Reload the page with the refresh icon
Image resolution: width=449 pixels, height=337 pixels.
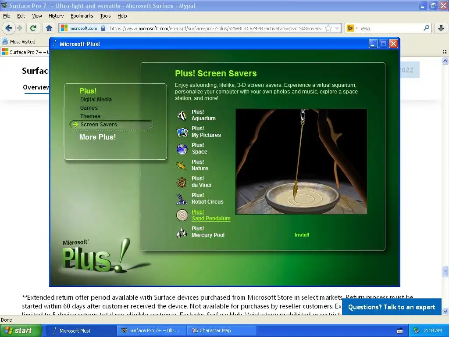coord(33,28)
